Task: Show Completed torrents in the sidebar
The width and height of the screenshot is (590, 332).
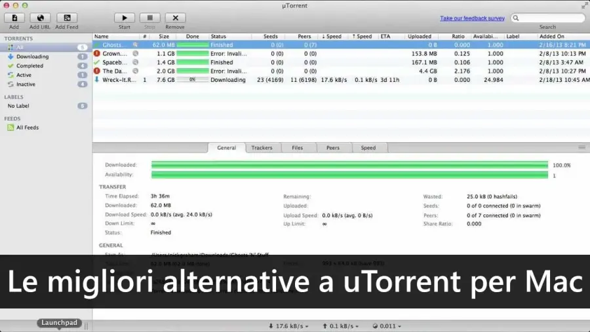Action: [46, 65]
